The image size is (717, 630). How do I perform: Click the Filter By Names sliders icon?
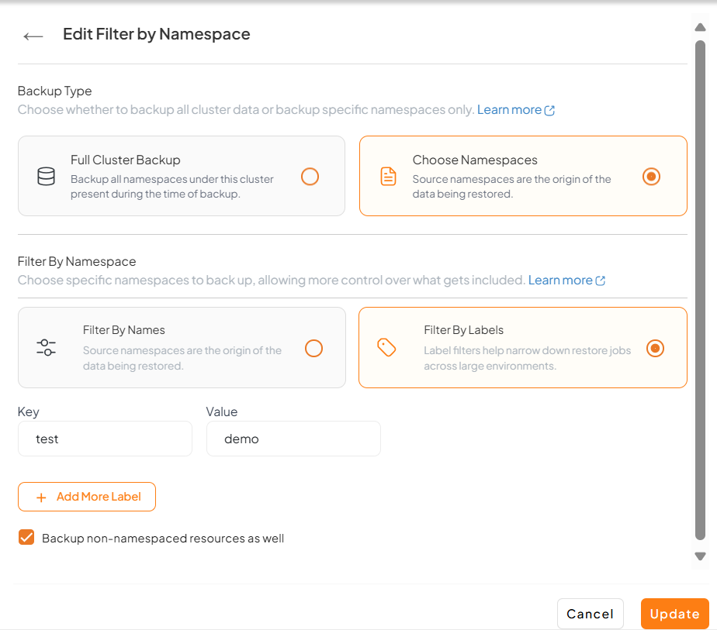coord(47,347)
